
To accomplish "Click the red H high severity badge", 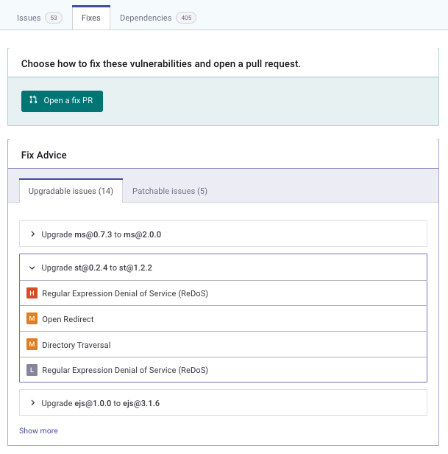I will (x=32, y=293).
